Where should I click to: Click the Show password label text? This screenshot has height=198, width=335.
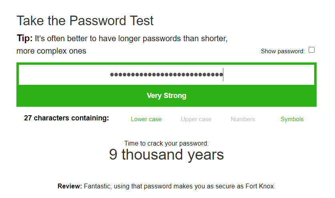pos(283,51)
